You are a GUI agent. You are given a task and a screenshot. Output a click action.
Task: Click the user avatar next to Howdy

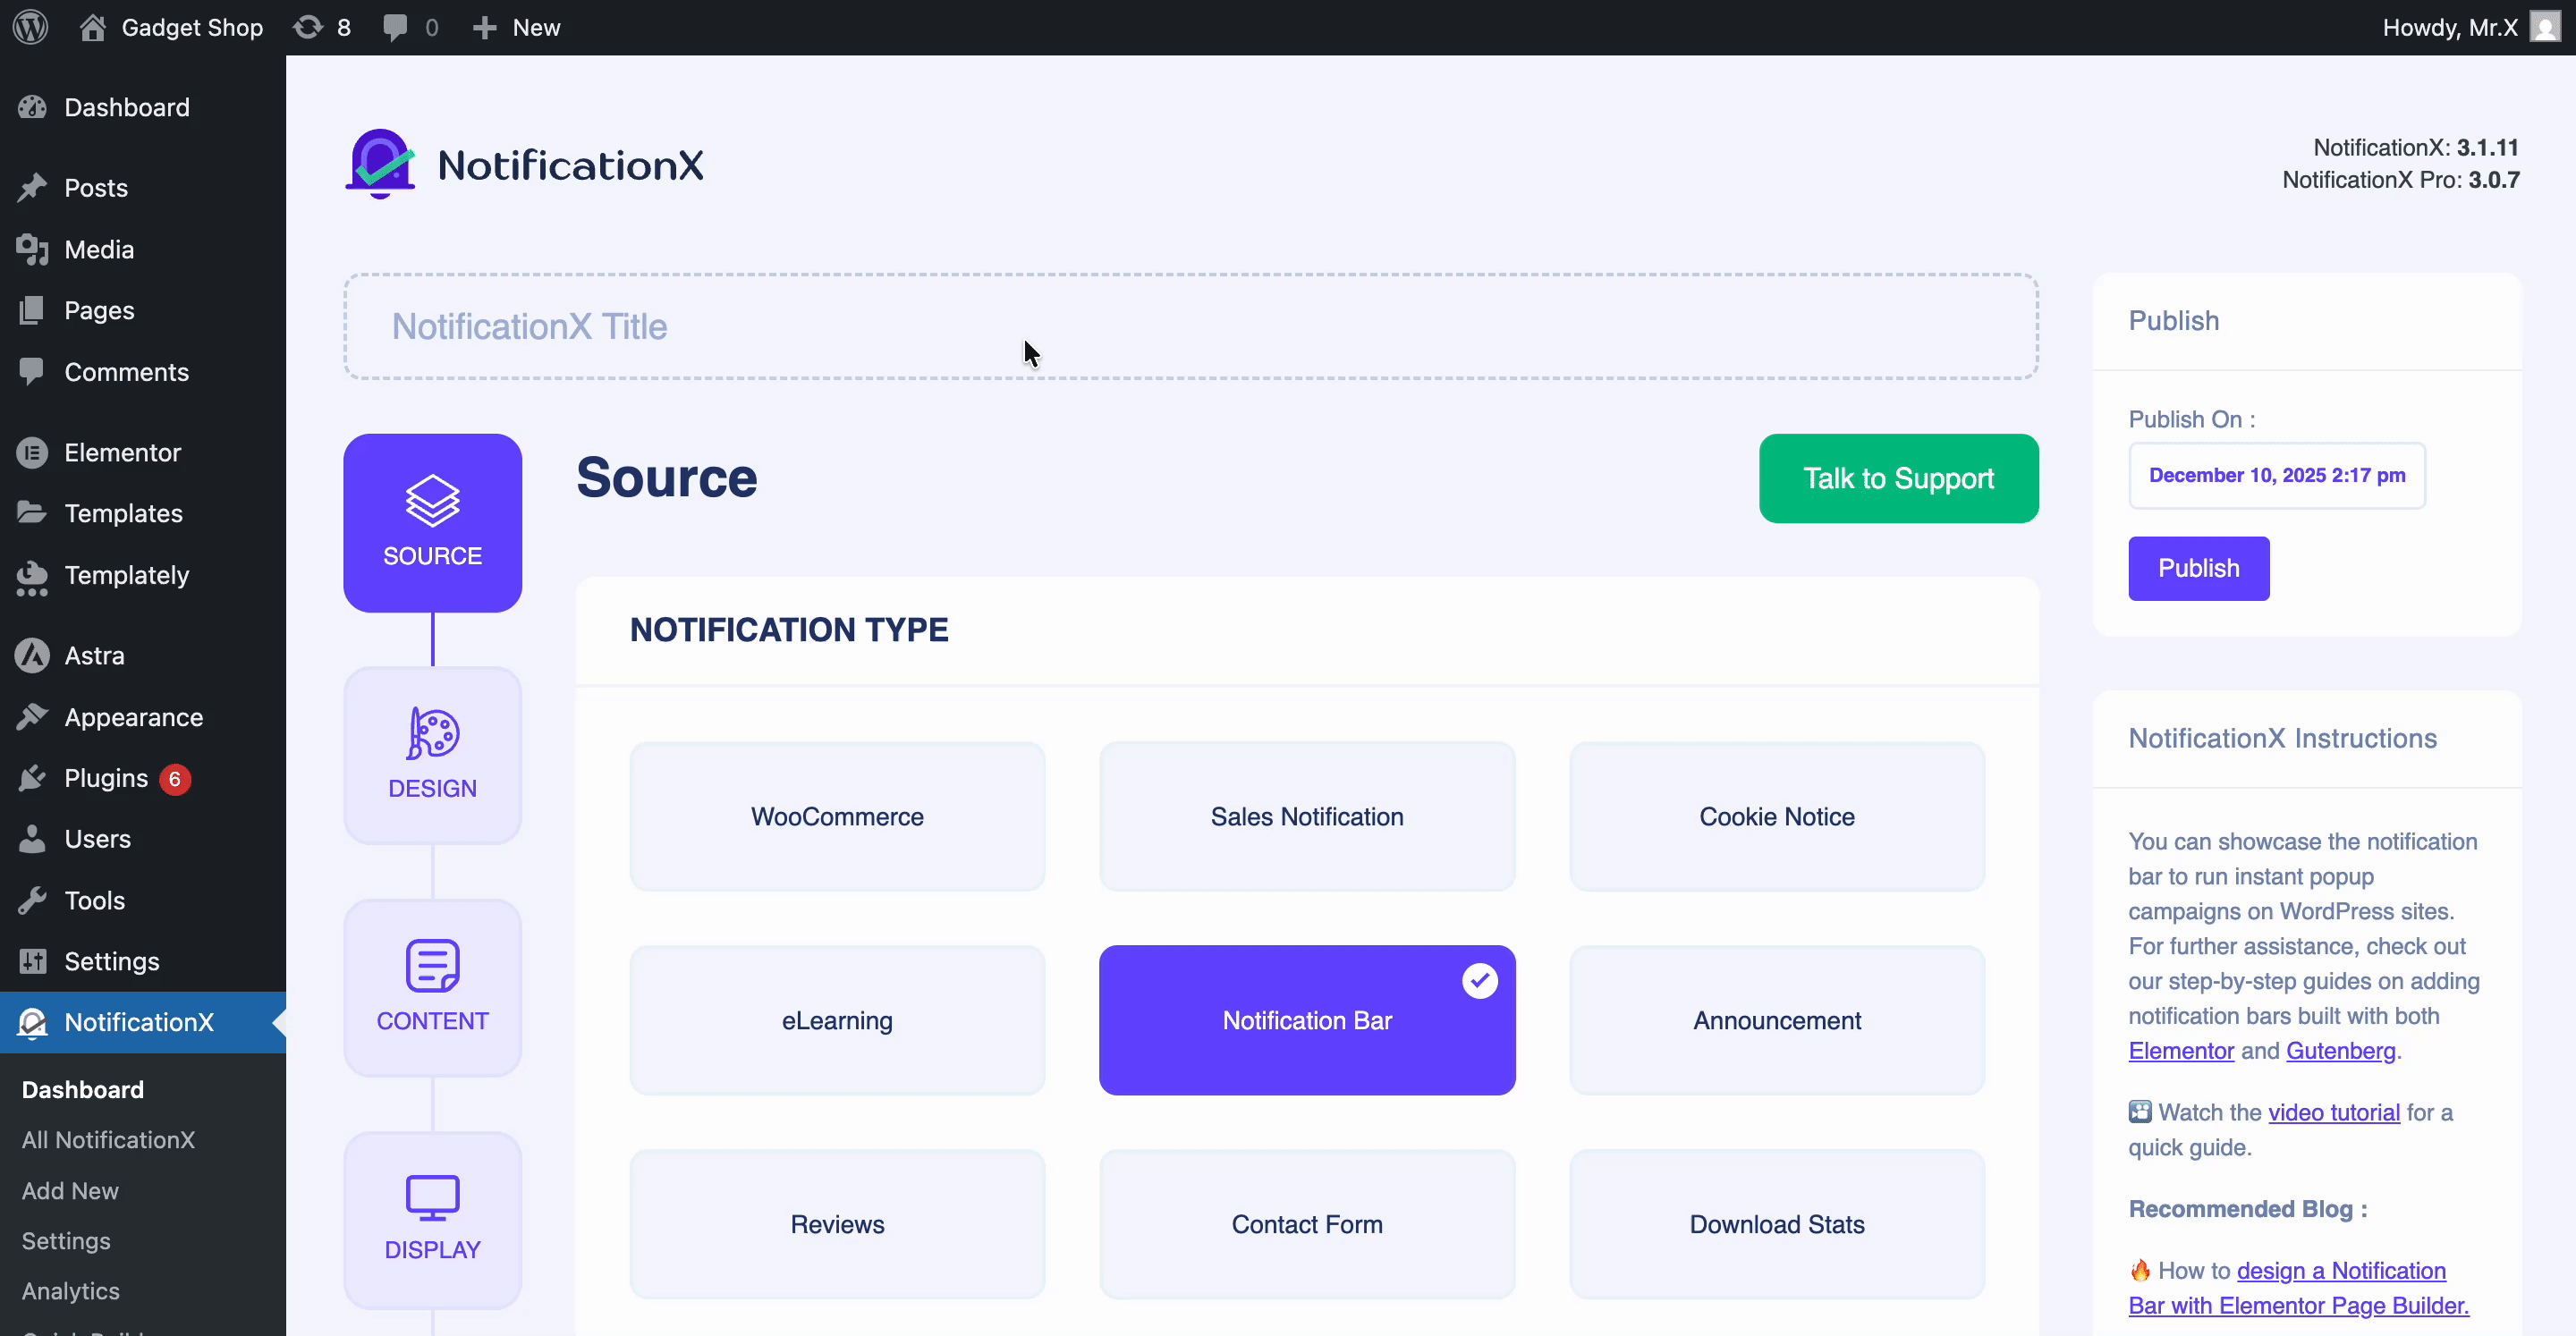tap(2544, 27)
